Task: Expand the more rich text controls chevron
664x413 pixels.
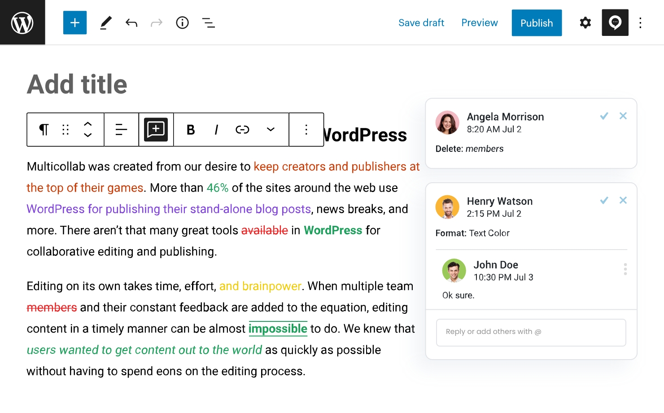Action: pos(271,130)
